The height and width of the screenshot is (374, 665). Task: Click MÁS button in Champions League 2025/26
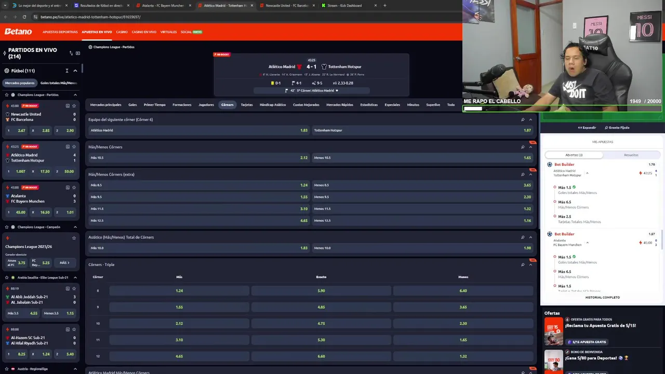(64, 263)
